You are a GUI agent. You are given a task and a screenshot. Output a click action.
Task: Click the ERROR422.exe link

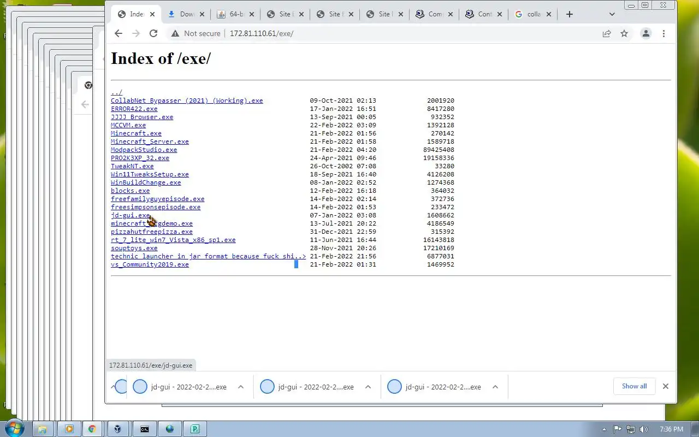coord(134,109)
